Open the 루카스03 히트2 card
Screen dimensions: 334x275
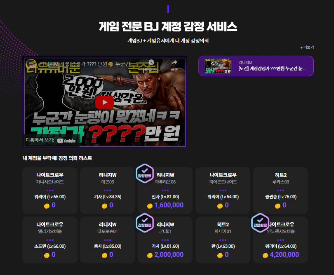click(x=281, y=190)
